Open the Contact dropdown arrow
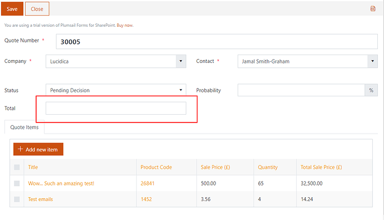The image size is (384, 220). (372, 61)
